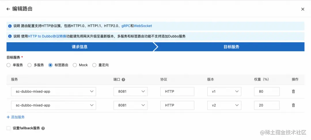Image resolution: width=311 pixels, height=140 pixels.
Task: Open port 8081 dropdown in v2 row
Action: pos(130,105)
